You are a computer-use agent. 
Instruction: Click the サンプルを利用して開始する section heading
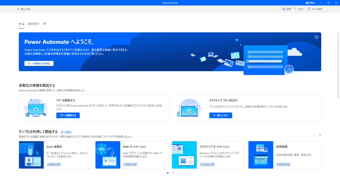[x=38, y=132]
